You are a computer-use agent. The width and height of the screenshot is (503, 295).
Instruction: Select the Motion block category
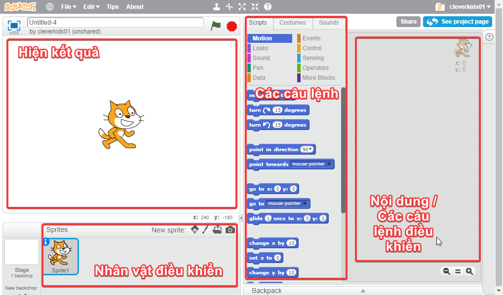270,38
